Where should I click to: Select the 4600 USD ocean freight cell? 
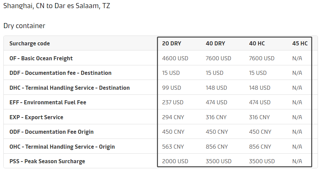[x=175, y=58]
